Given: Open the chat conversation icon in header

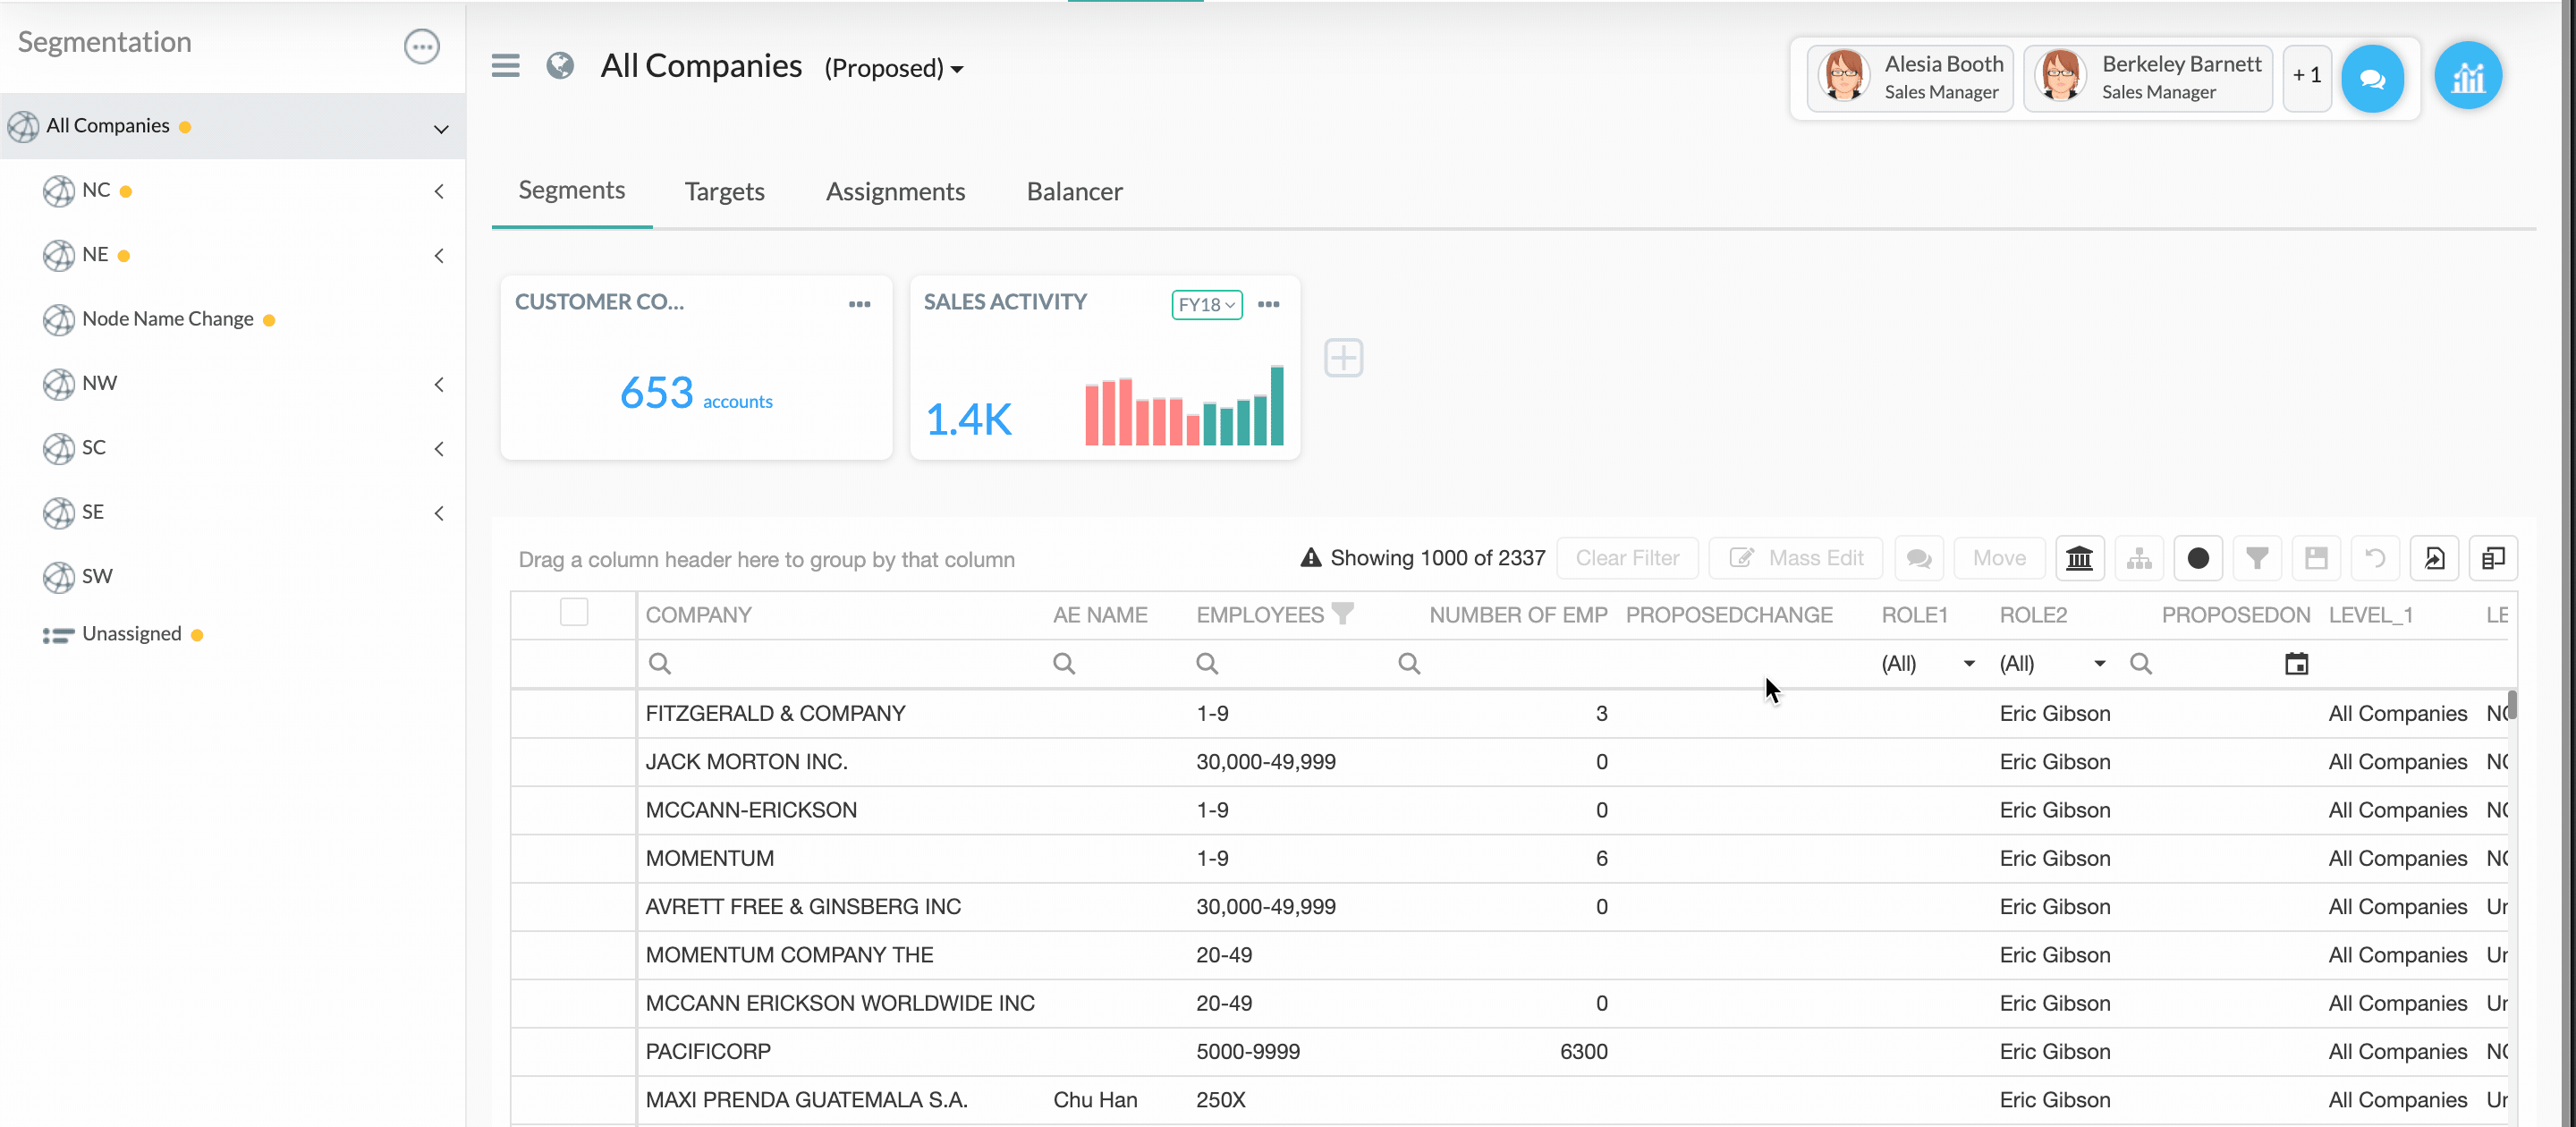Looking at the screenshot, I should tap(2372, 78).
